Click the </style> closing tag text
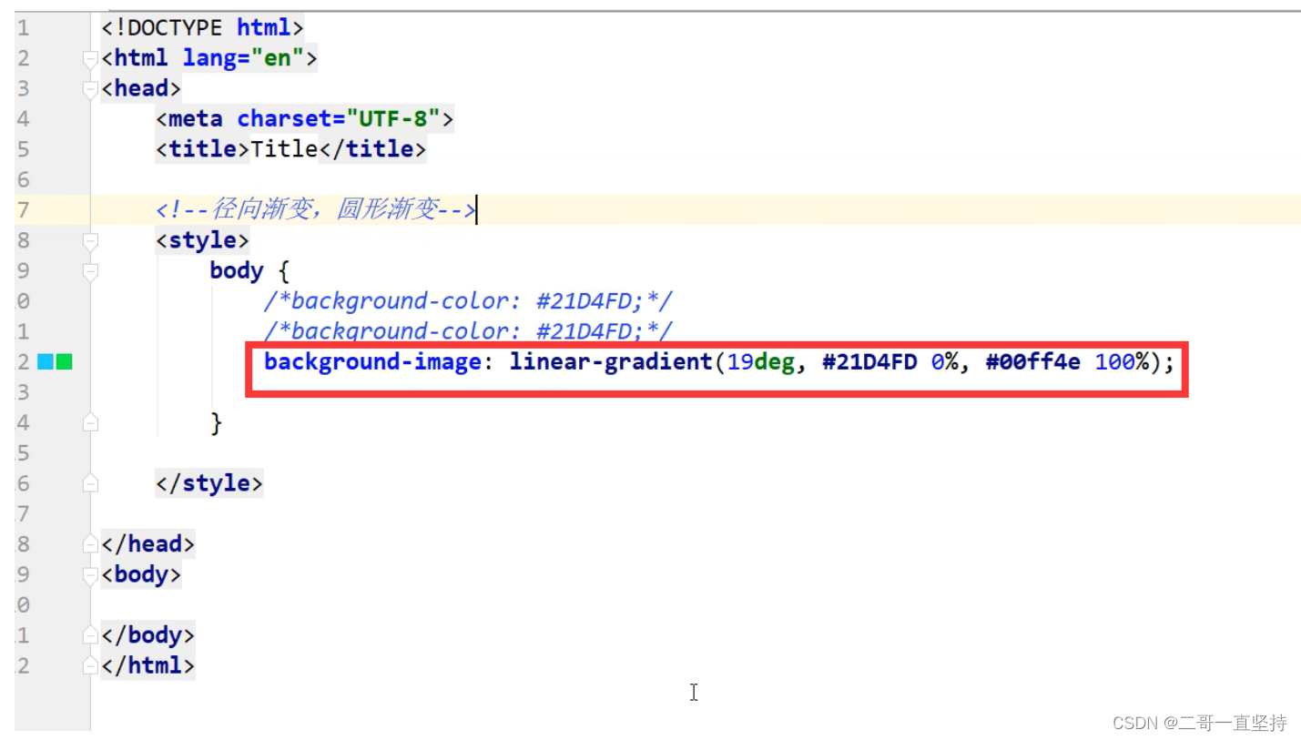The height and width of the screenshot is (740, 1301). click(x=209, y=482)
